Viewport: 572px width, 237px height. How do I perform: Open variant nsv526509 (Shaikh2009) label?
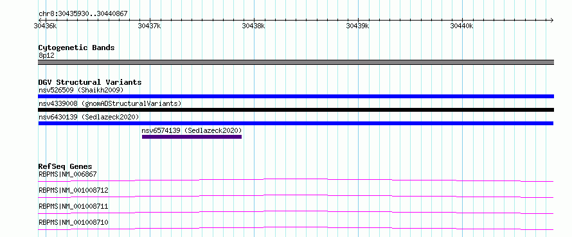click(x=81, y=90)
